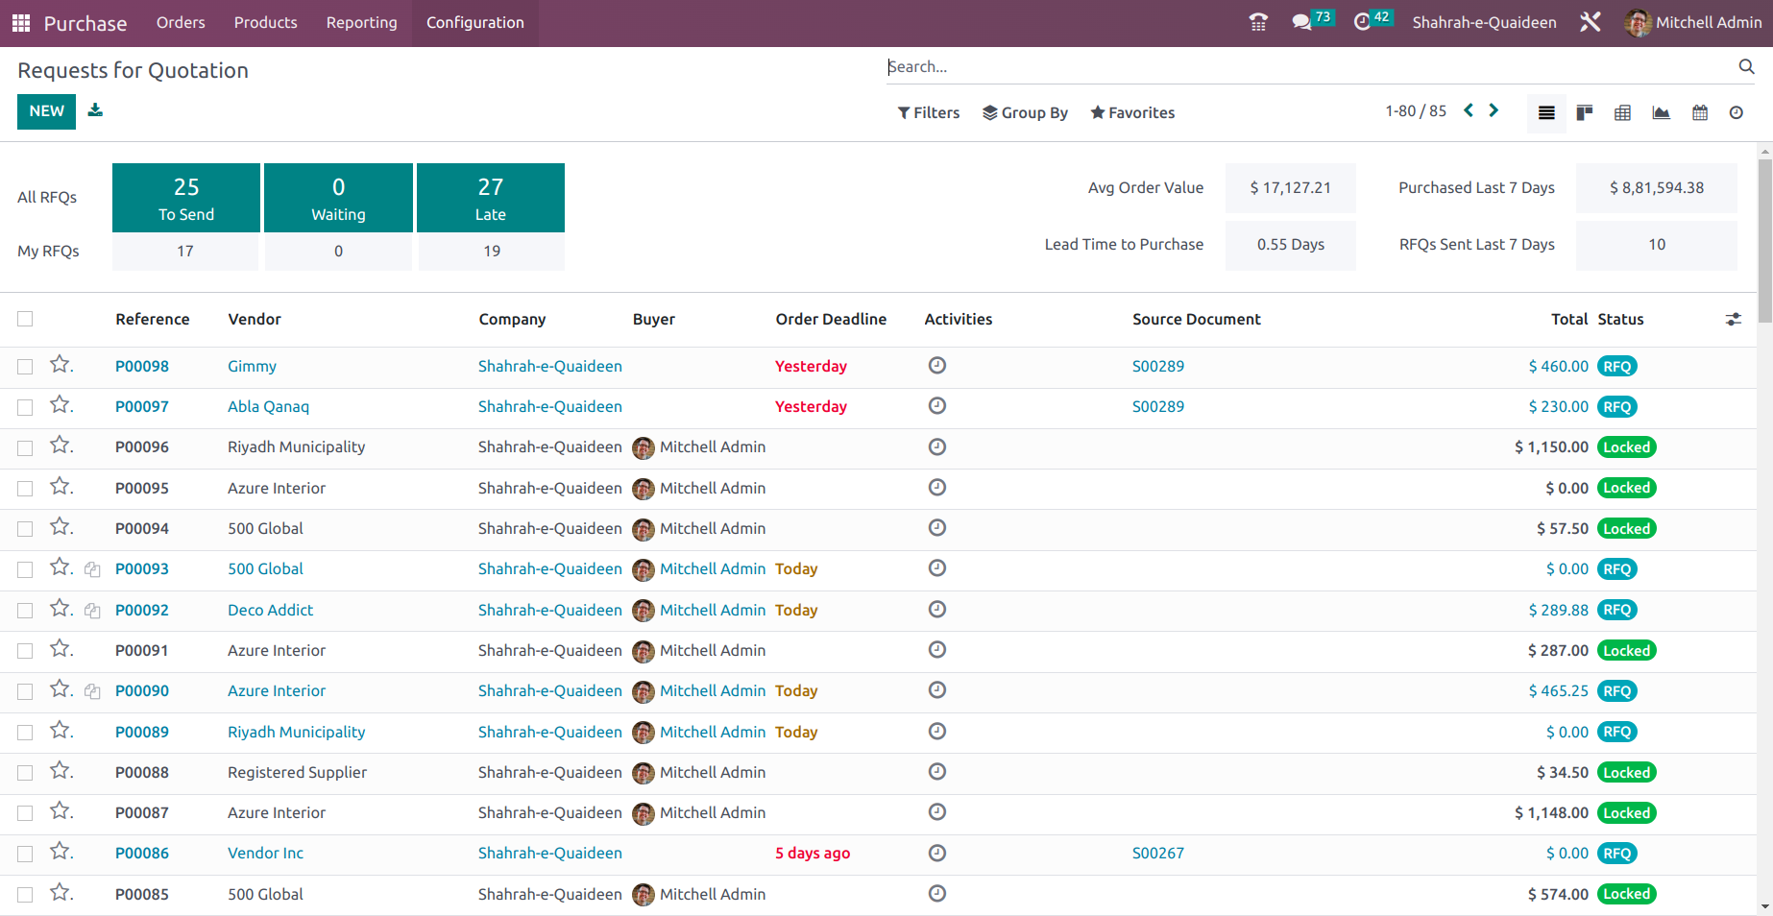Open the Favorites dropdown
Screen dimensions: 1773x916
[1131, 112]
